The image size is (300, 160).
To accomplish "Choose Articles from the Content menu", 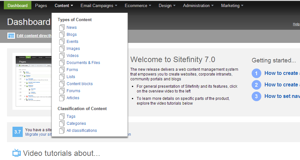I will 73,98.
